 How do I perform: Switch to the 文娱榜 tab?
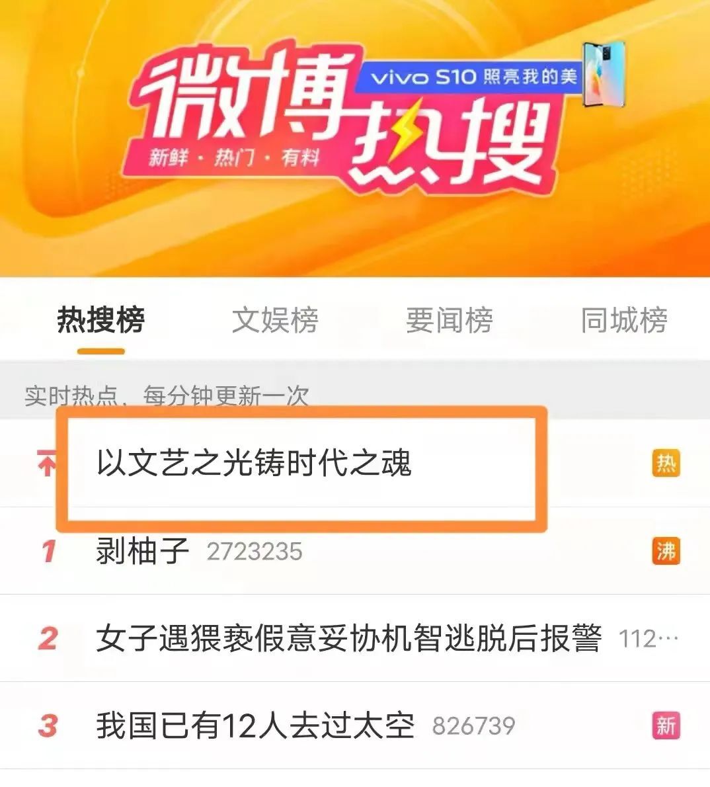coord(275,319)
